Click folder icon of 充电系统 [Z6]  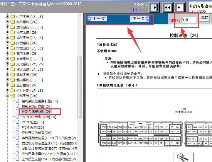pyautogui.click(x=13, y=53)
